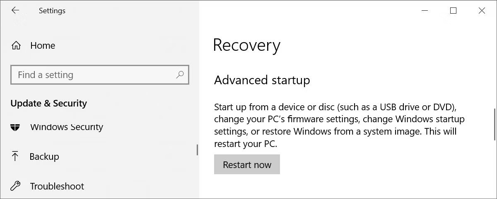Click the Restart now button
This screenshot has height=199, width=497.
pyautogui.click(x=247, y=164)
